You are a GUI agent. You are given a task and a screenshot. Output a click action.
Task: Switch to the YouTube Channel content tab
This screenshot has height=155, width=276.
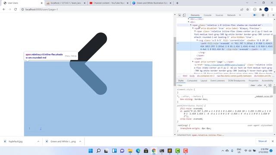[109, 3]
